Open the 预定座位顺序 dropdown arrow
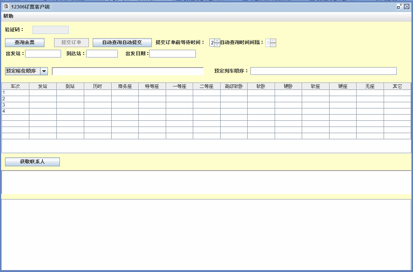 click(x=44, y=71)
